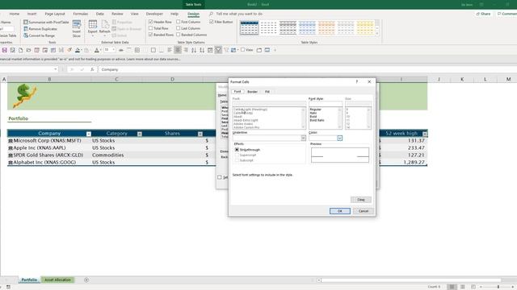Open the Shares column filter dropdown
This screenshot has height=290, width=517.
(200, 134)
